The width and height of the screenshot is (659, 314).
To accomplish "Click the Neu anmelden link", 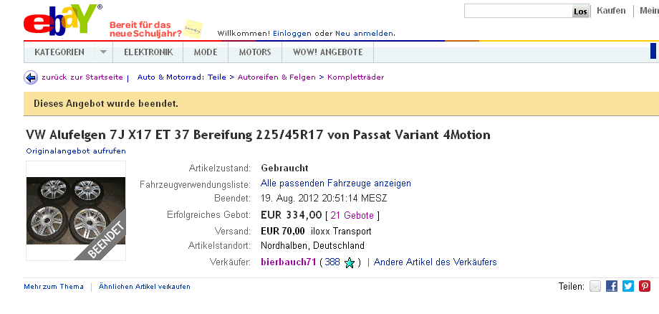I will click(365, 34).
